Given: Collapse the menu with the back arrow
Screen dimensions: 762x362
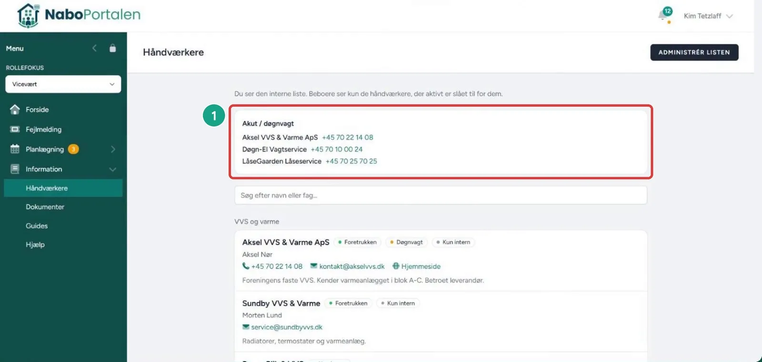Looking at the screenshot, I should [94, 48].
